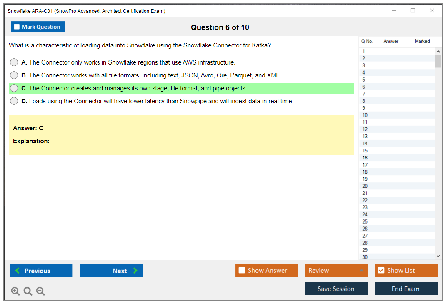The height and width of the screenshot is (306, 448).
Task: Click the zoom in magnifier icon
Action: pyautogui.click(x=15, y=291)
